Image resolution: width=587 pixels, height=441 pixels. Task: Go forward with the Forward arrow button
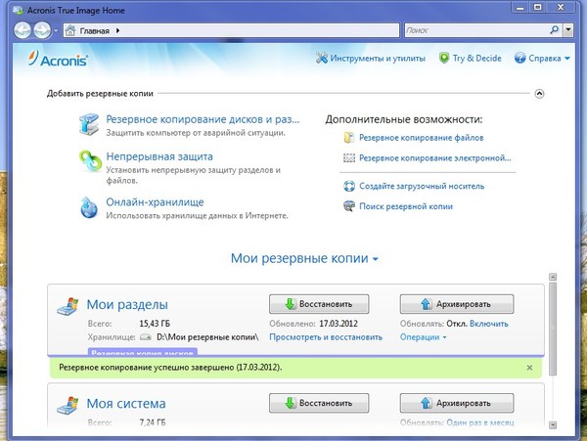click(42, 30)
